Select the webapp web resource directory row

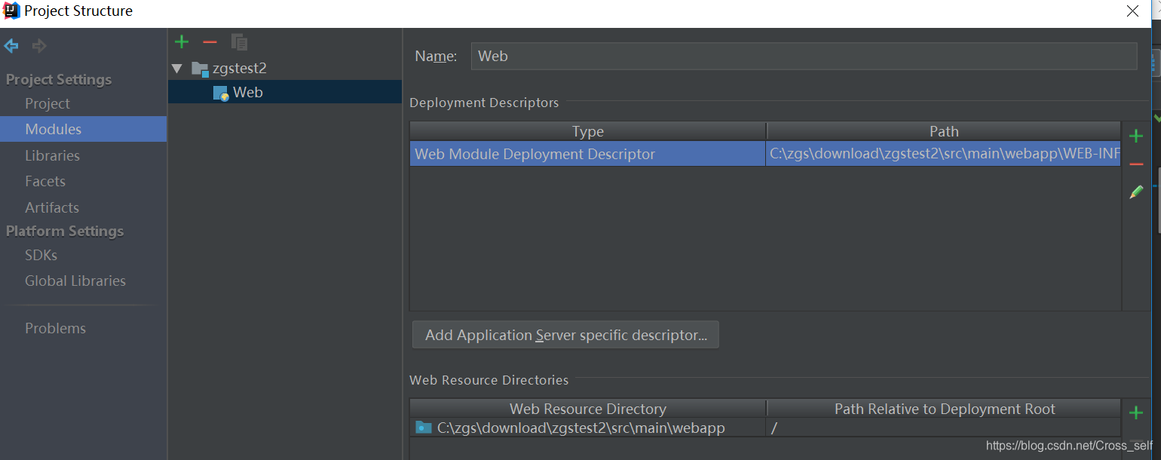(x=765, y=428)
